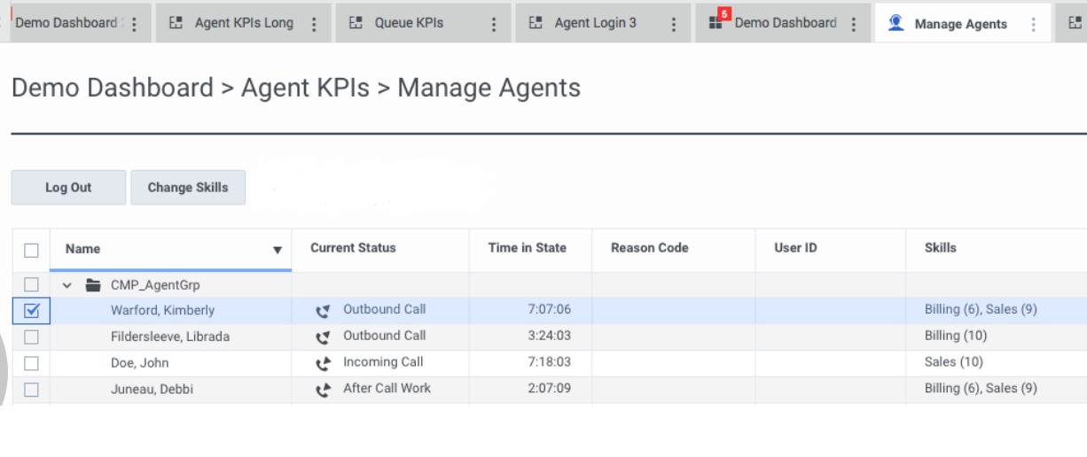Screen dimensions: 1087x457
Task: Click Demo Dashboard tab icon with red badge
Action: tap(717, 21)
